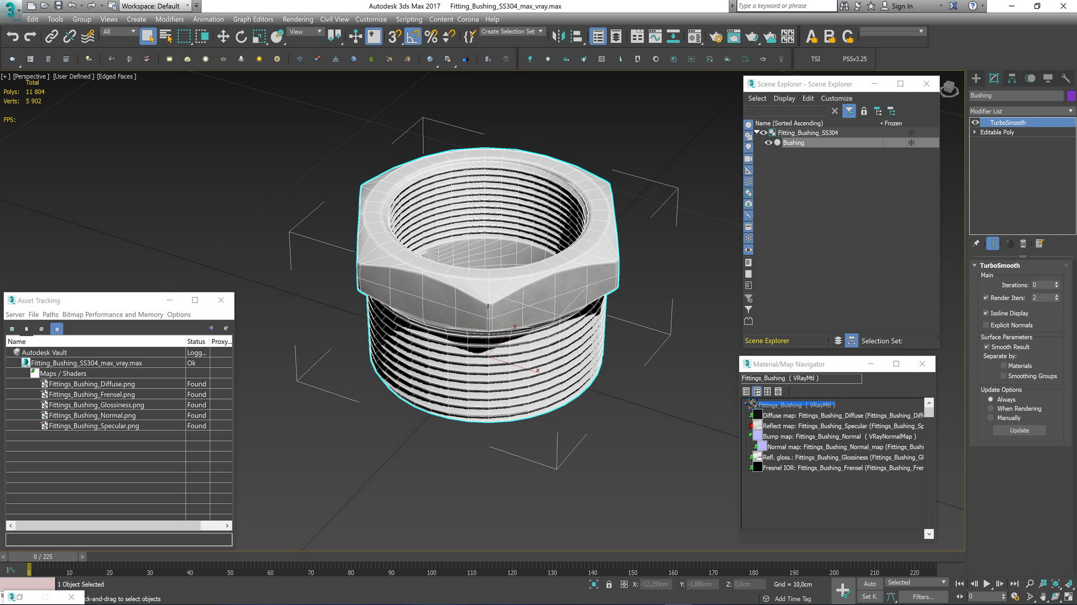Open Bitmap Performance and Memory menu
The image size is (1077, 605).
pyautogui.click(x=113, y=315)
